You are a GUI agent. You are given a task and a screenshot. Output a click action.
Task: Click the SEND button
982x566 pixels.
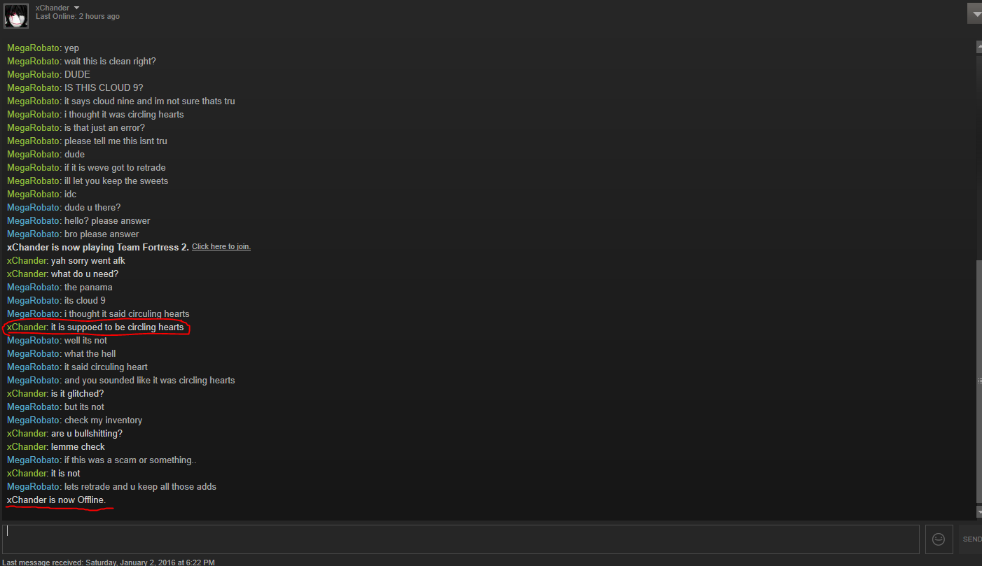pos(971,539)
